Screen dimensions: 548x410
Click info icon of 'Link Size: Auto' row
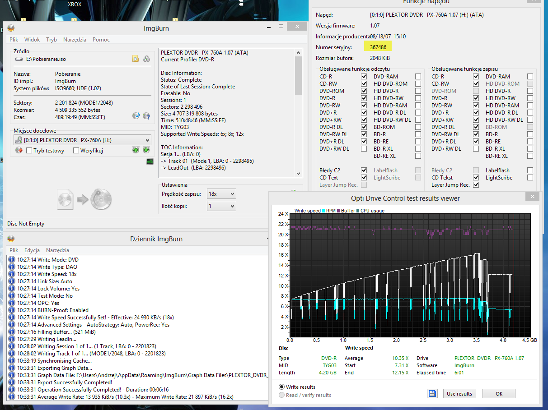pos(13,281)
